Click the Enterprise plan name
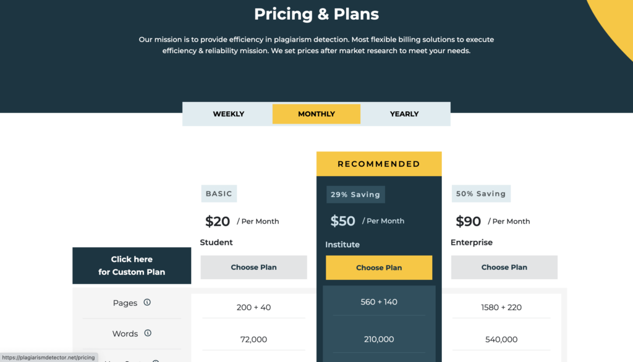Image resolution: width=633 pixels, height=362 pixels. coord(472,242)
